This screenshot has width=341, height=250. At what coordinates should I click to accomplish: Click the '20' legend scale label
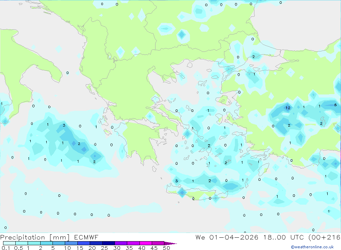[x=92, y=248]
